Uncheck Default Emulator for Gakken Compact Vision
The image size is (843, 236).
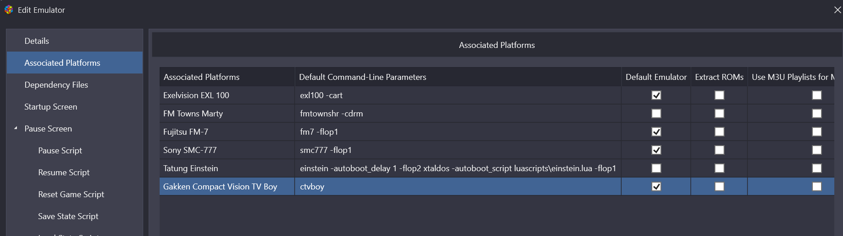pos(656,186)
